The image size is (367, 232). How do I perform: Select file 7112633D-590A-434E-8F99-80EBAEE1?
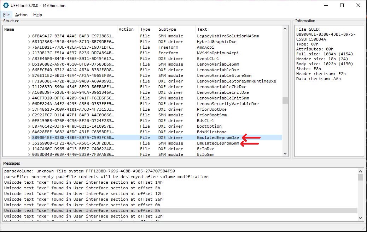pyautogui.click(x=73, y=87)
